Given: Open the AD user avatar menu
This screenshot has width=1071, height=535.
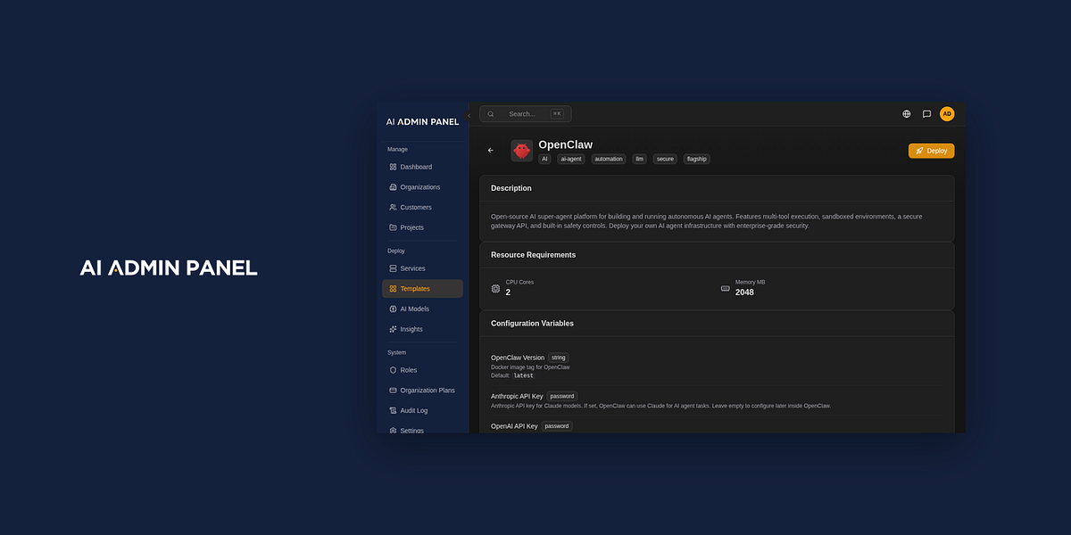Looking at the screenshot, I should [x=947, y=114].
